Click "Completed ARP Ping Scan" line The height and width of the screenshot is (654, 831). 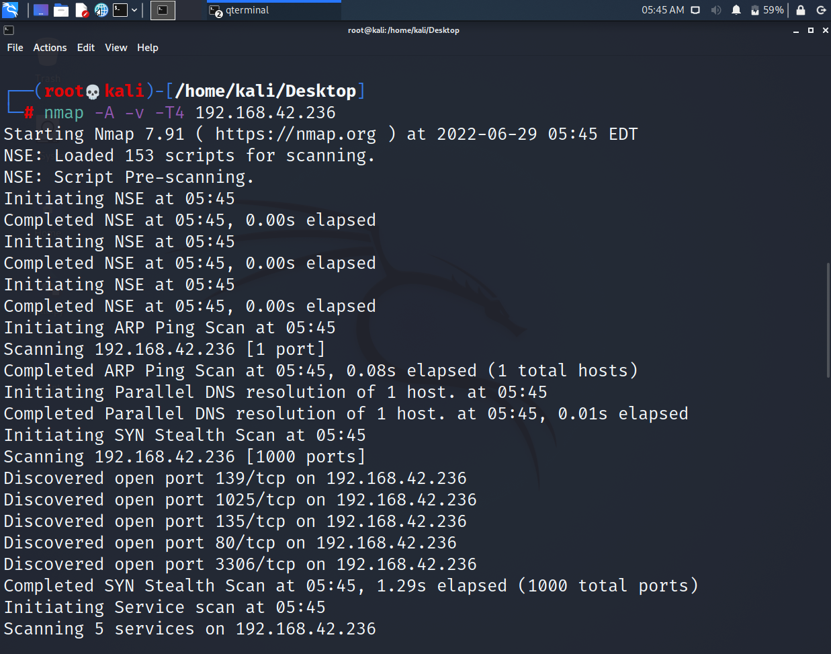(320, 371)
